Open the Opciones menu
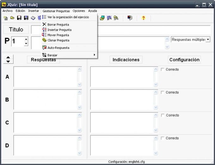 click(x=79, y=11)
